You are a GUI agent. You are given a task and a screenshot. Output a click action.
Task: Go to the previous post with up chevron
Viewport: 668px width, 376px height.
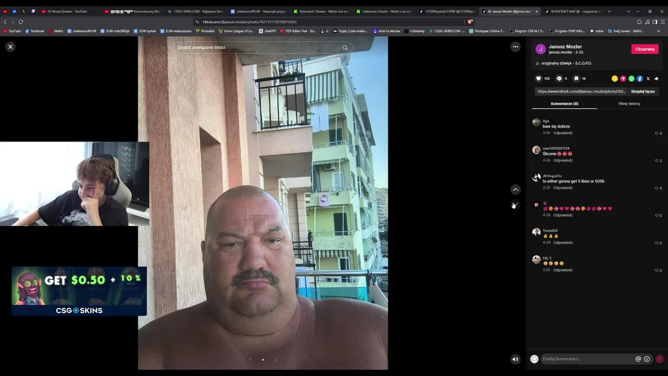pyautogui.click(x=516, y=190)
